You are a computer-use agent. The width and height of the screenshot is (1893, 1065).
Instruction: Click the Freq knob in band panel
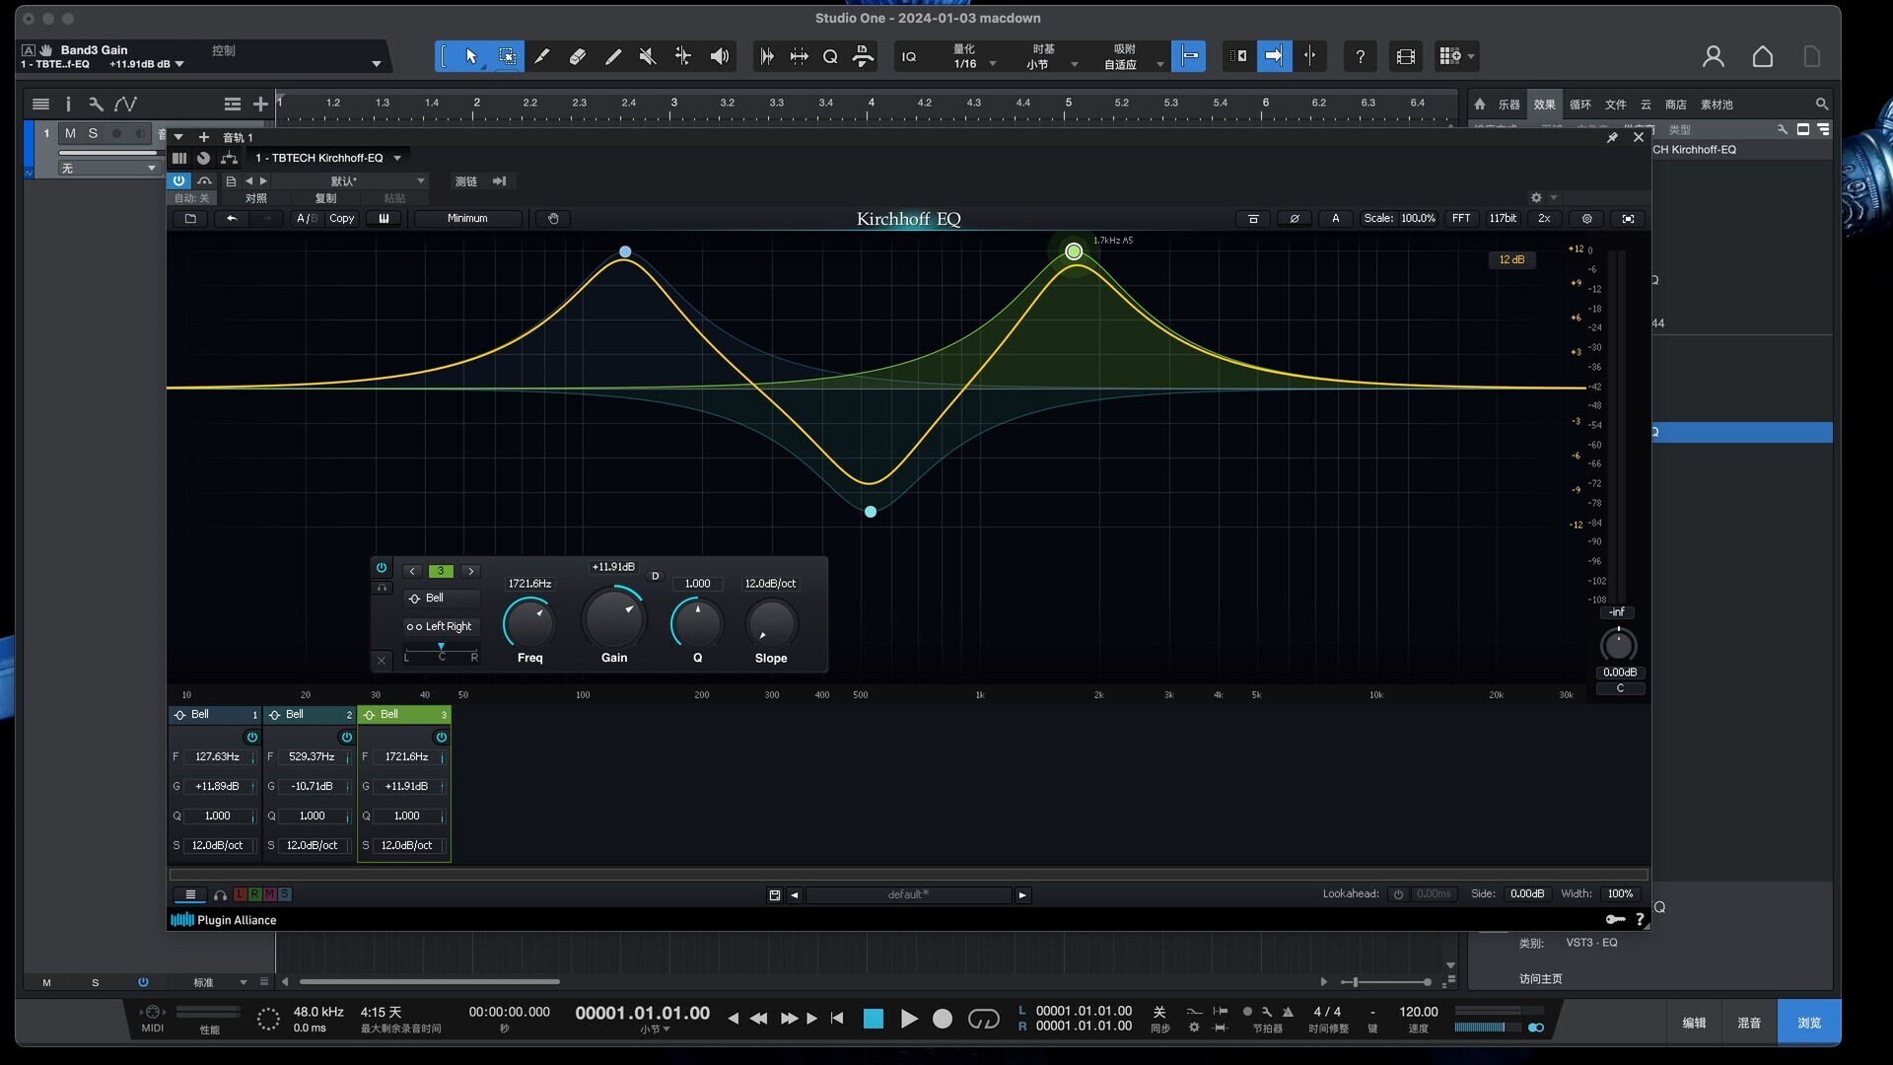tap(529, 623)
